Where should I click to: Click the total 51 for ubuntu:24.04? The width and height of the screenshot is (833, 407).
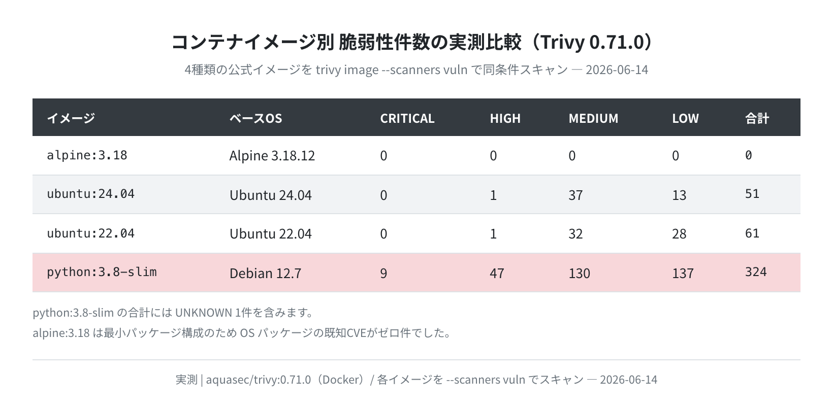(752, 194)
